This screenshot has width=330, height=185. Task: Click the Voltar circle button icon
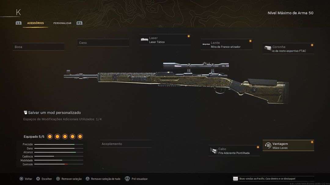21,179
